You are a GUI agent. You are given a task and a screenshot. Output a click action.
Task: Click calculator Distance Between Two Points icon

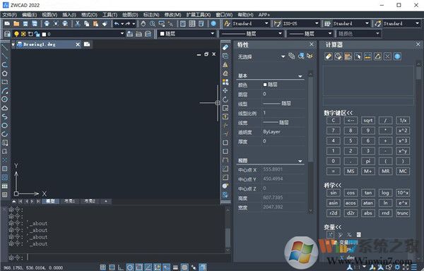(x=367, y=56)
